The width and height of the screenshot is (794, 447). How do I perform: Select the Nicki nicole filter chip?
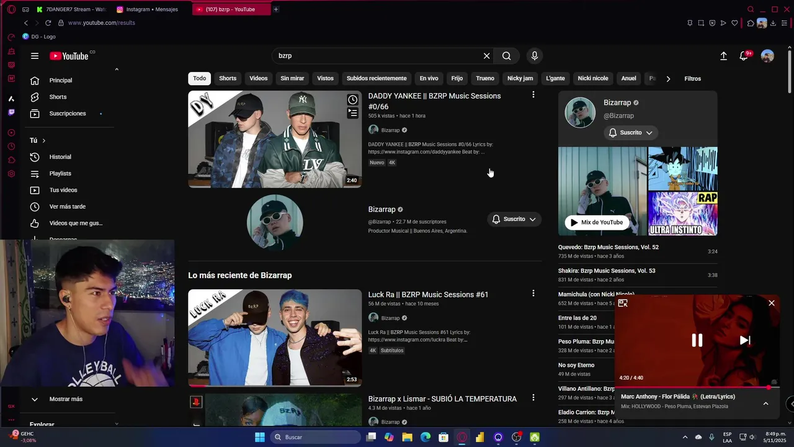click(x=593, y=79)
